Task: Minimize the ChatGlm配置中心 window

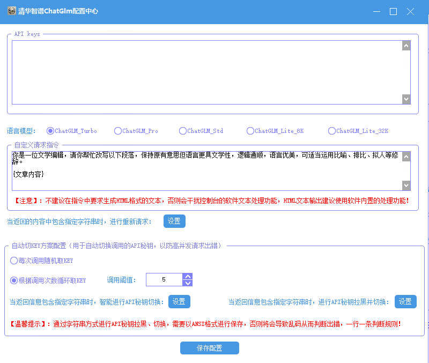Action: (x=377, y=11)
